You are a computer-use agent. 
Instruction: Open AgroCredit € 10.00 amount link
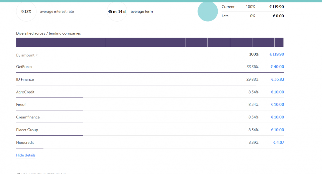tap(277, 92)
